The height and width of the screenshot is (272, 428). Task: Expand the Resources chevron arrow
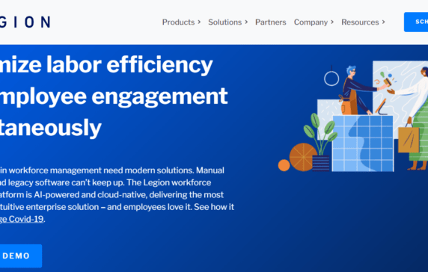(x=384, y=22)
